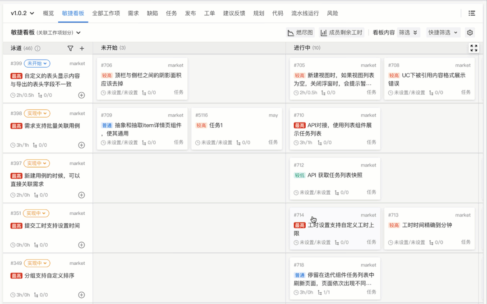The width and height of the screenshot is (487, 304).
Task: Click 进行中 column header
Action: (x=307, y=48)
